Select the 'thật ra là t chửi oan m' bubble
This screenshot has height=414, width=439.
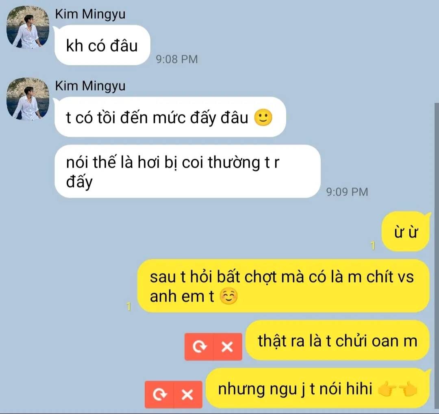pyautogui.click(x=337, y=341)
